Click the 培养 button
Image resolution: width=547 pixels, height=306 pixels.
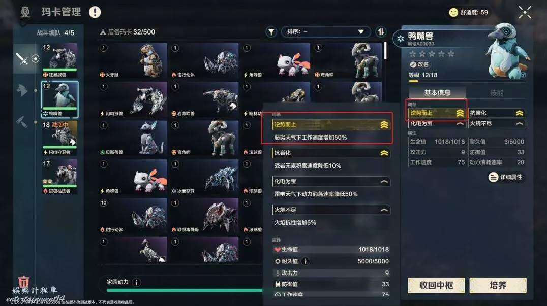click(498, 286)
